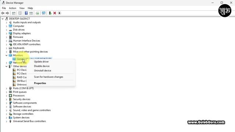Collapse the DESKTOP-SA20VCT root node
This screenshot has width=235, height=132.
click(3, 19)
